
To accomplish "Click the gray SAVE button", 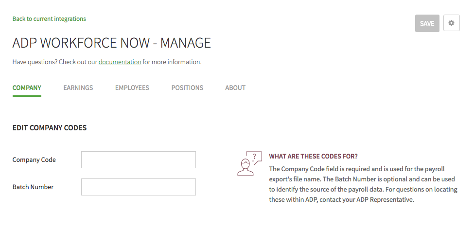I will 427,23.
